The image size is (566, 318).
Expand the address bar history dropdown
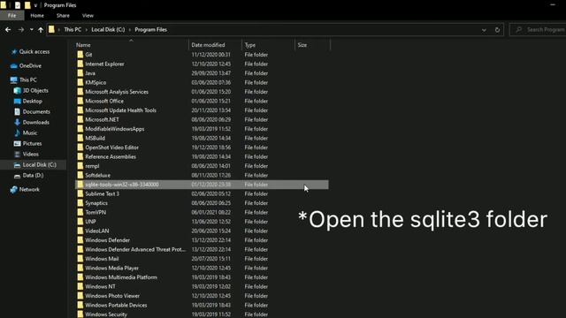[484, 30]
